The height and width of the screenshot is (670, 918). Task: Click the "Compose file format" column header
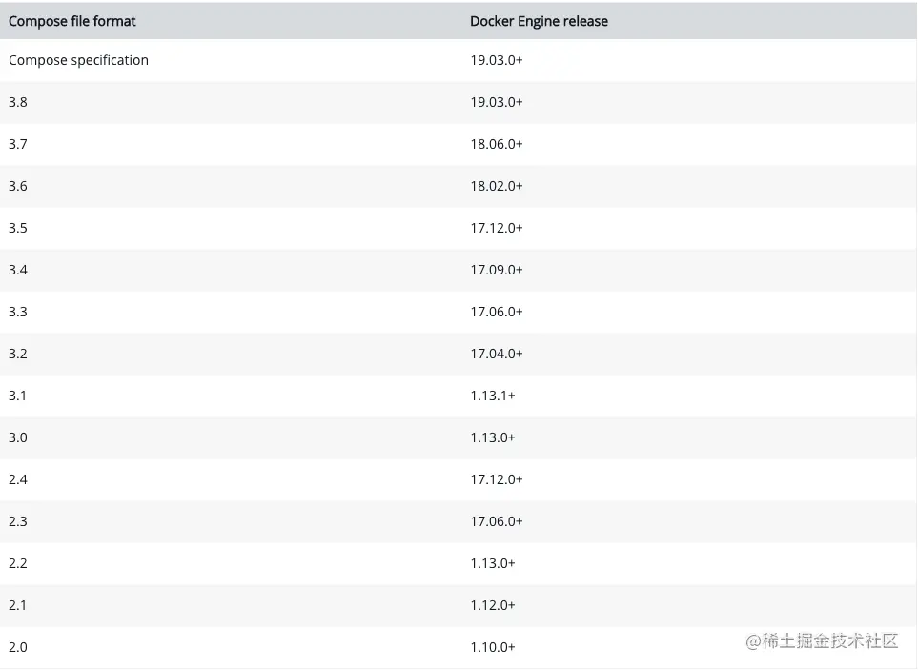point(72,21)
